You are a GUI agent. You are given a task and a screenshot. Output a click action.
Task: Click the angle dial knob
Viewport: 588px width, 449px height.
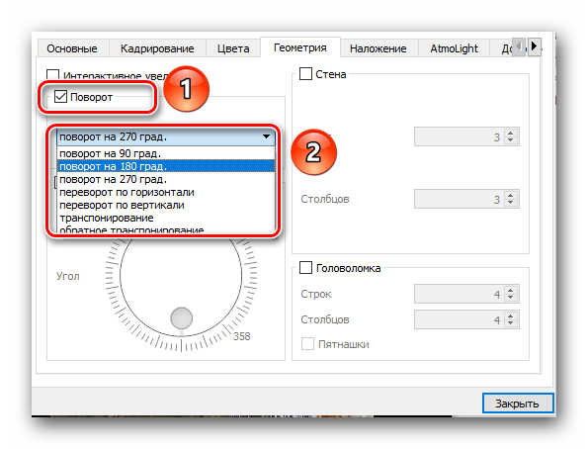tap(182, 318)
